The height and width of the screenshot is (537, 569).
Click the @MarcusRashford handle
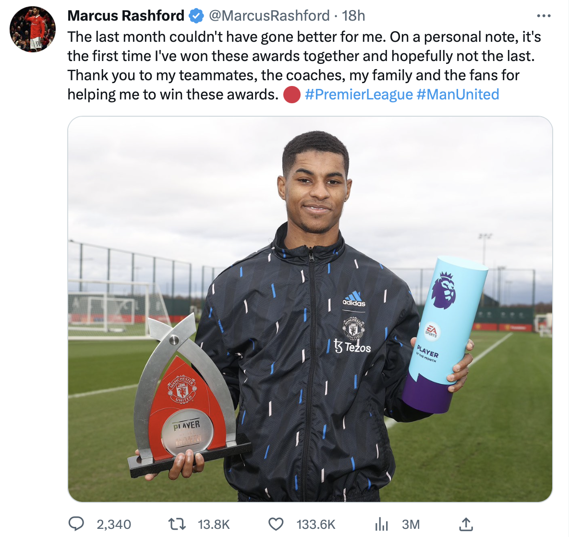point(269,16)
